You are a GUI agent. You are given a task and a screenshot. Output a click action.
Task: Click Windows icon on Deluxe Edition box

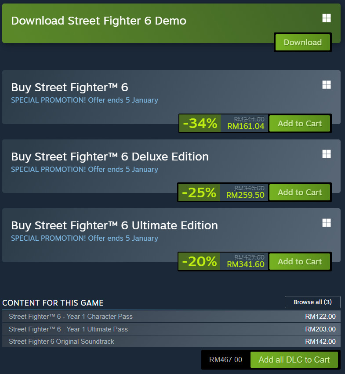click(326, 154)
